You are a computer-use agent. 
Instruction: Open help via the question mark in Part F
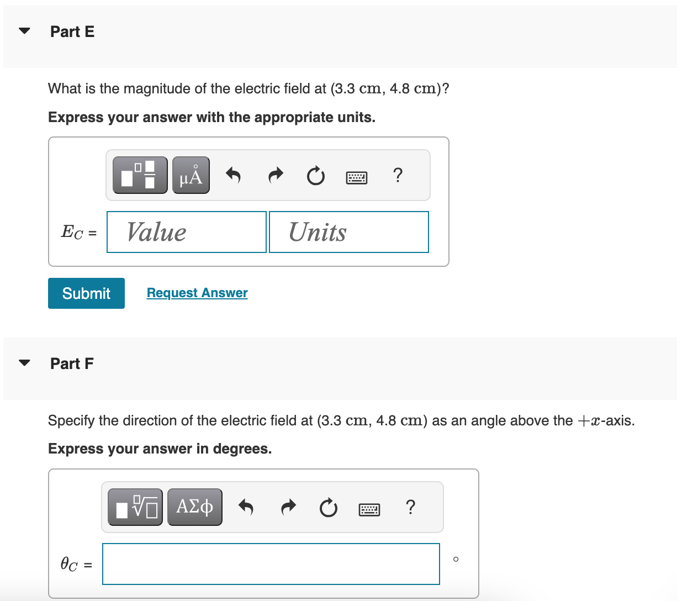410,508
